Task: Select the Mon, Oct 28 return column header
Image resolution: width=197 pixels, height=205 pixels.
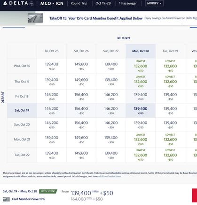Action: pos(141,51)
